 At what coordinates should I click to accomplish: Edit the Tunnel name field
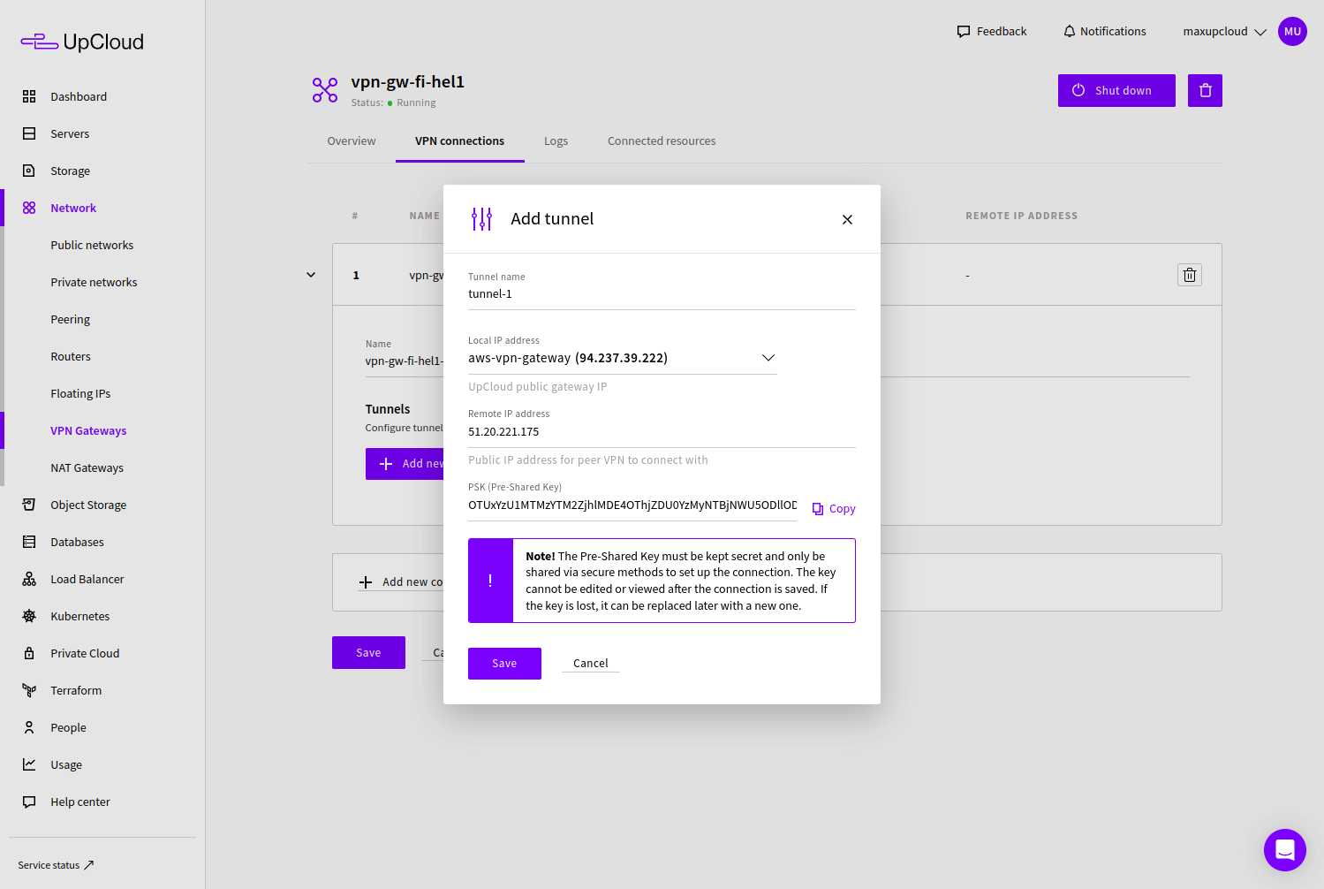click(662, 294)
